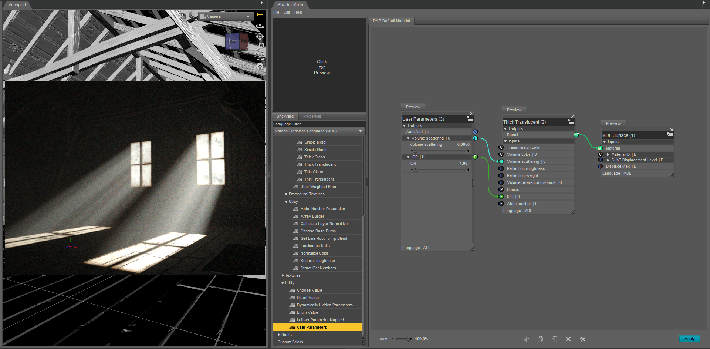Click Preview button above Thick Translucent brick
The image size is (710, 349).
[x=514, y=110]
